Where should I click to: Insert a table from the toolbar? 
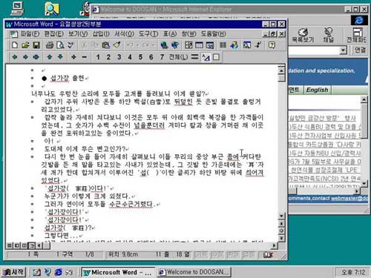pos(199,45)
